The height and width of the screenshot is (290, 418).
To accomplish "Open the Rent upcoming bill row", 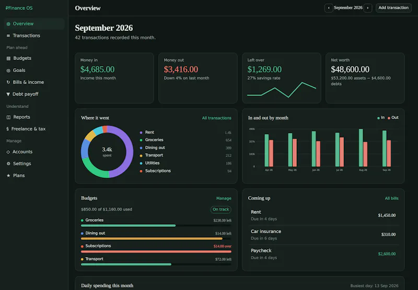I will click(323, 215).
